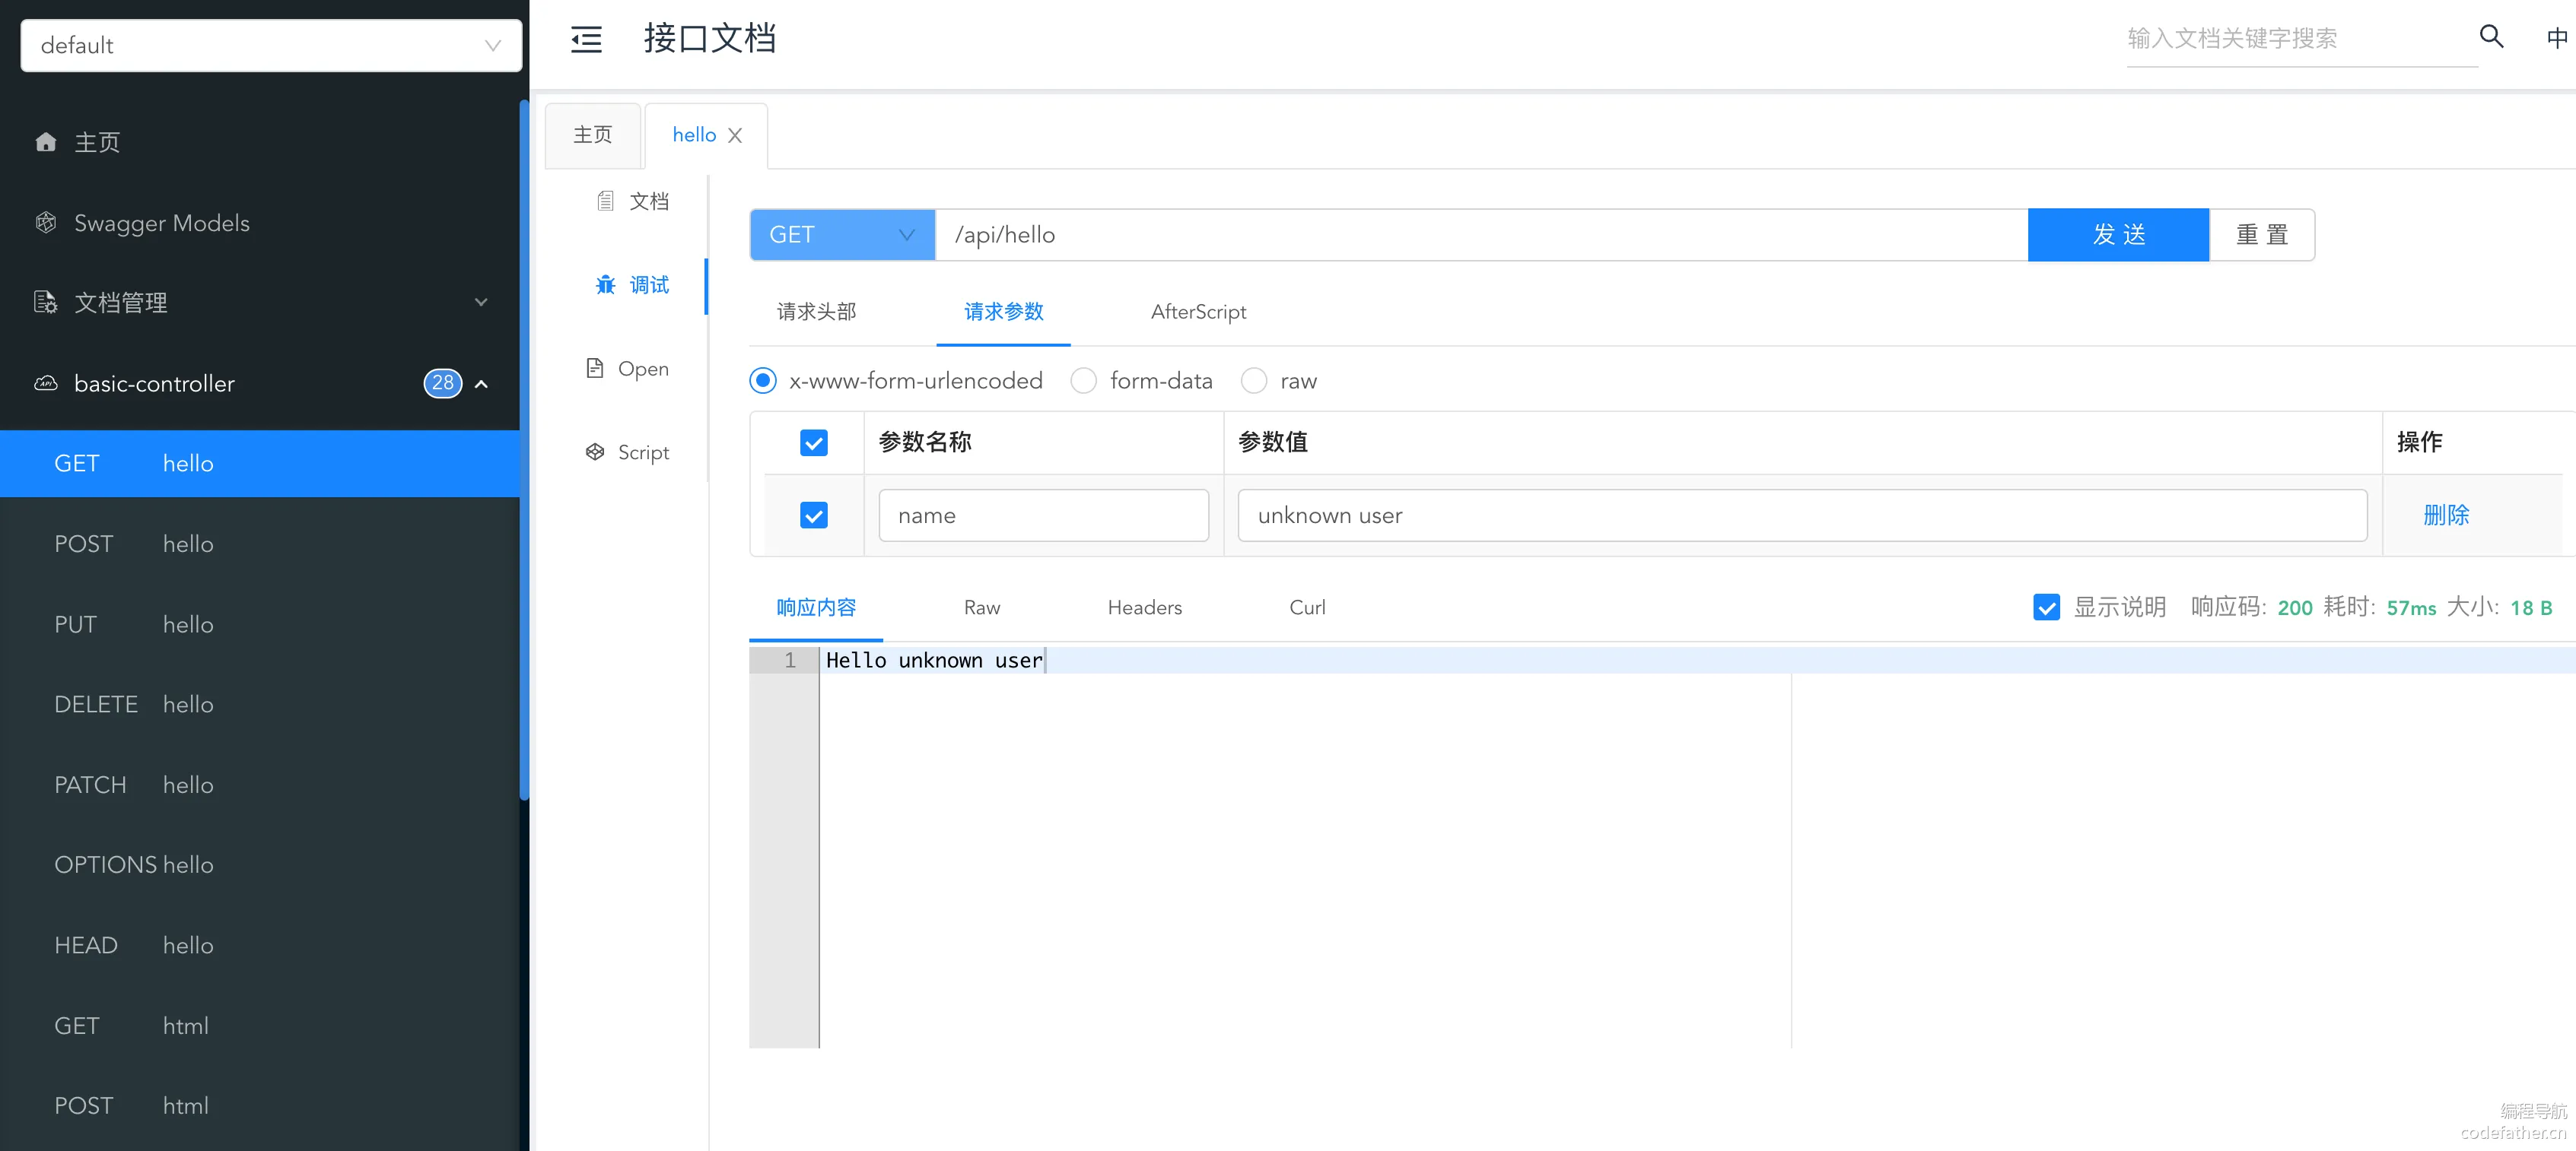Click the search magnifier icon
This screenshot has height=1151, width=2576.
point(2491,37)
